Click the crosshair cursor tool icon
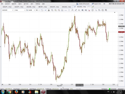 point(96,10)
